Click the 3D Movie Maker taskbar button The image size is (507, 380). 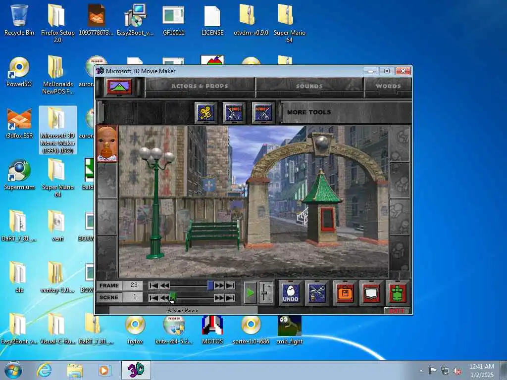[x=136, y=370]
